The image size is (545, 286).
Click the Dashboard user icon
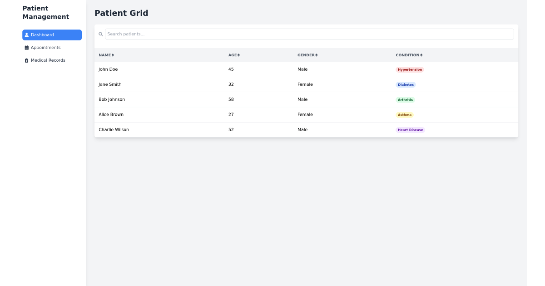27,35
